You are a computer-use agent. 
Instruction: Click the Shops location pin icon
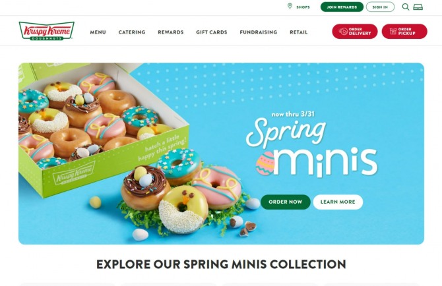[290, 6]
